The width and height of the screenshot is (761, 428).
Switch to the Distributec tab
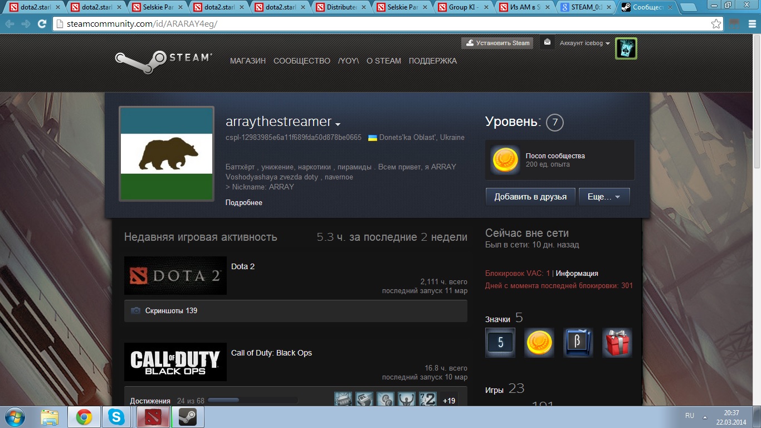pos(342,7)
